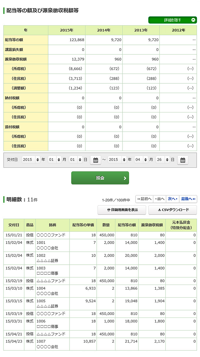This screenshot has width=200, height=357.
Task: Select the 10,857 unit price cell
Action: (83, 344)
